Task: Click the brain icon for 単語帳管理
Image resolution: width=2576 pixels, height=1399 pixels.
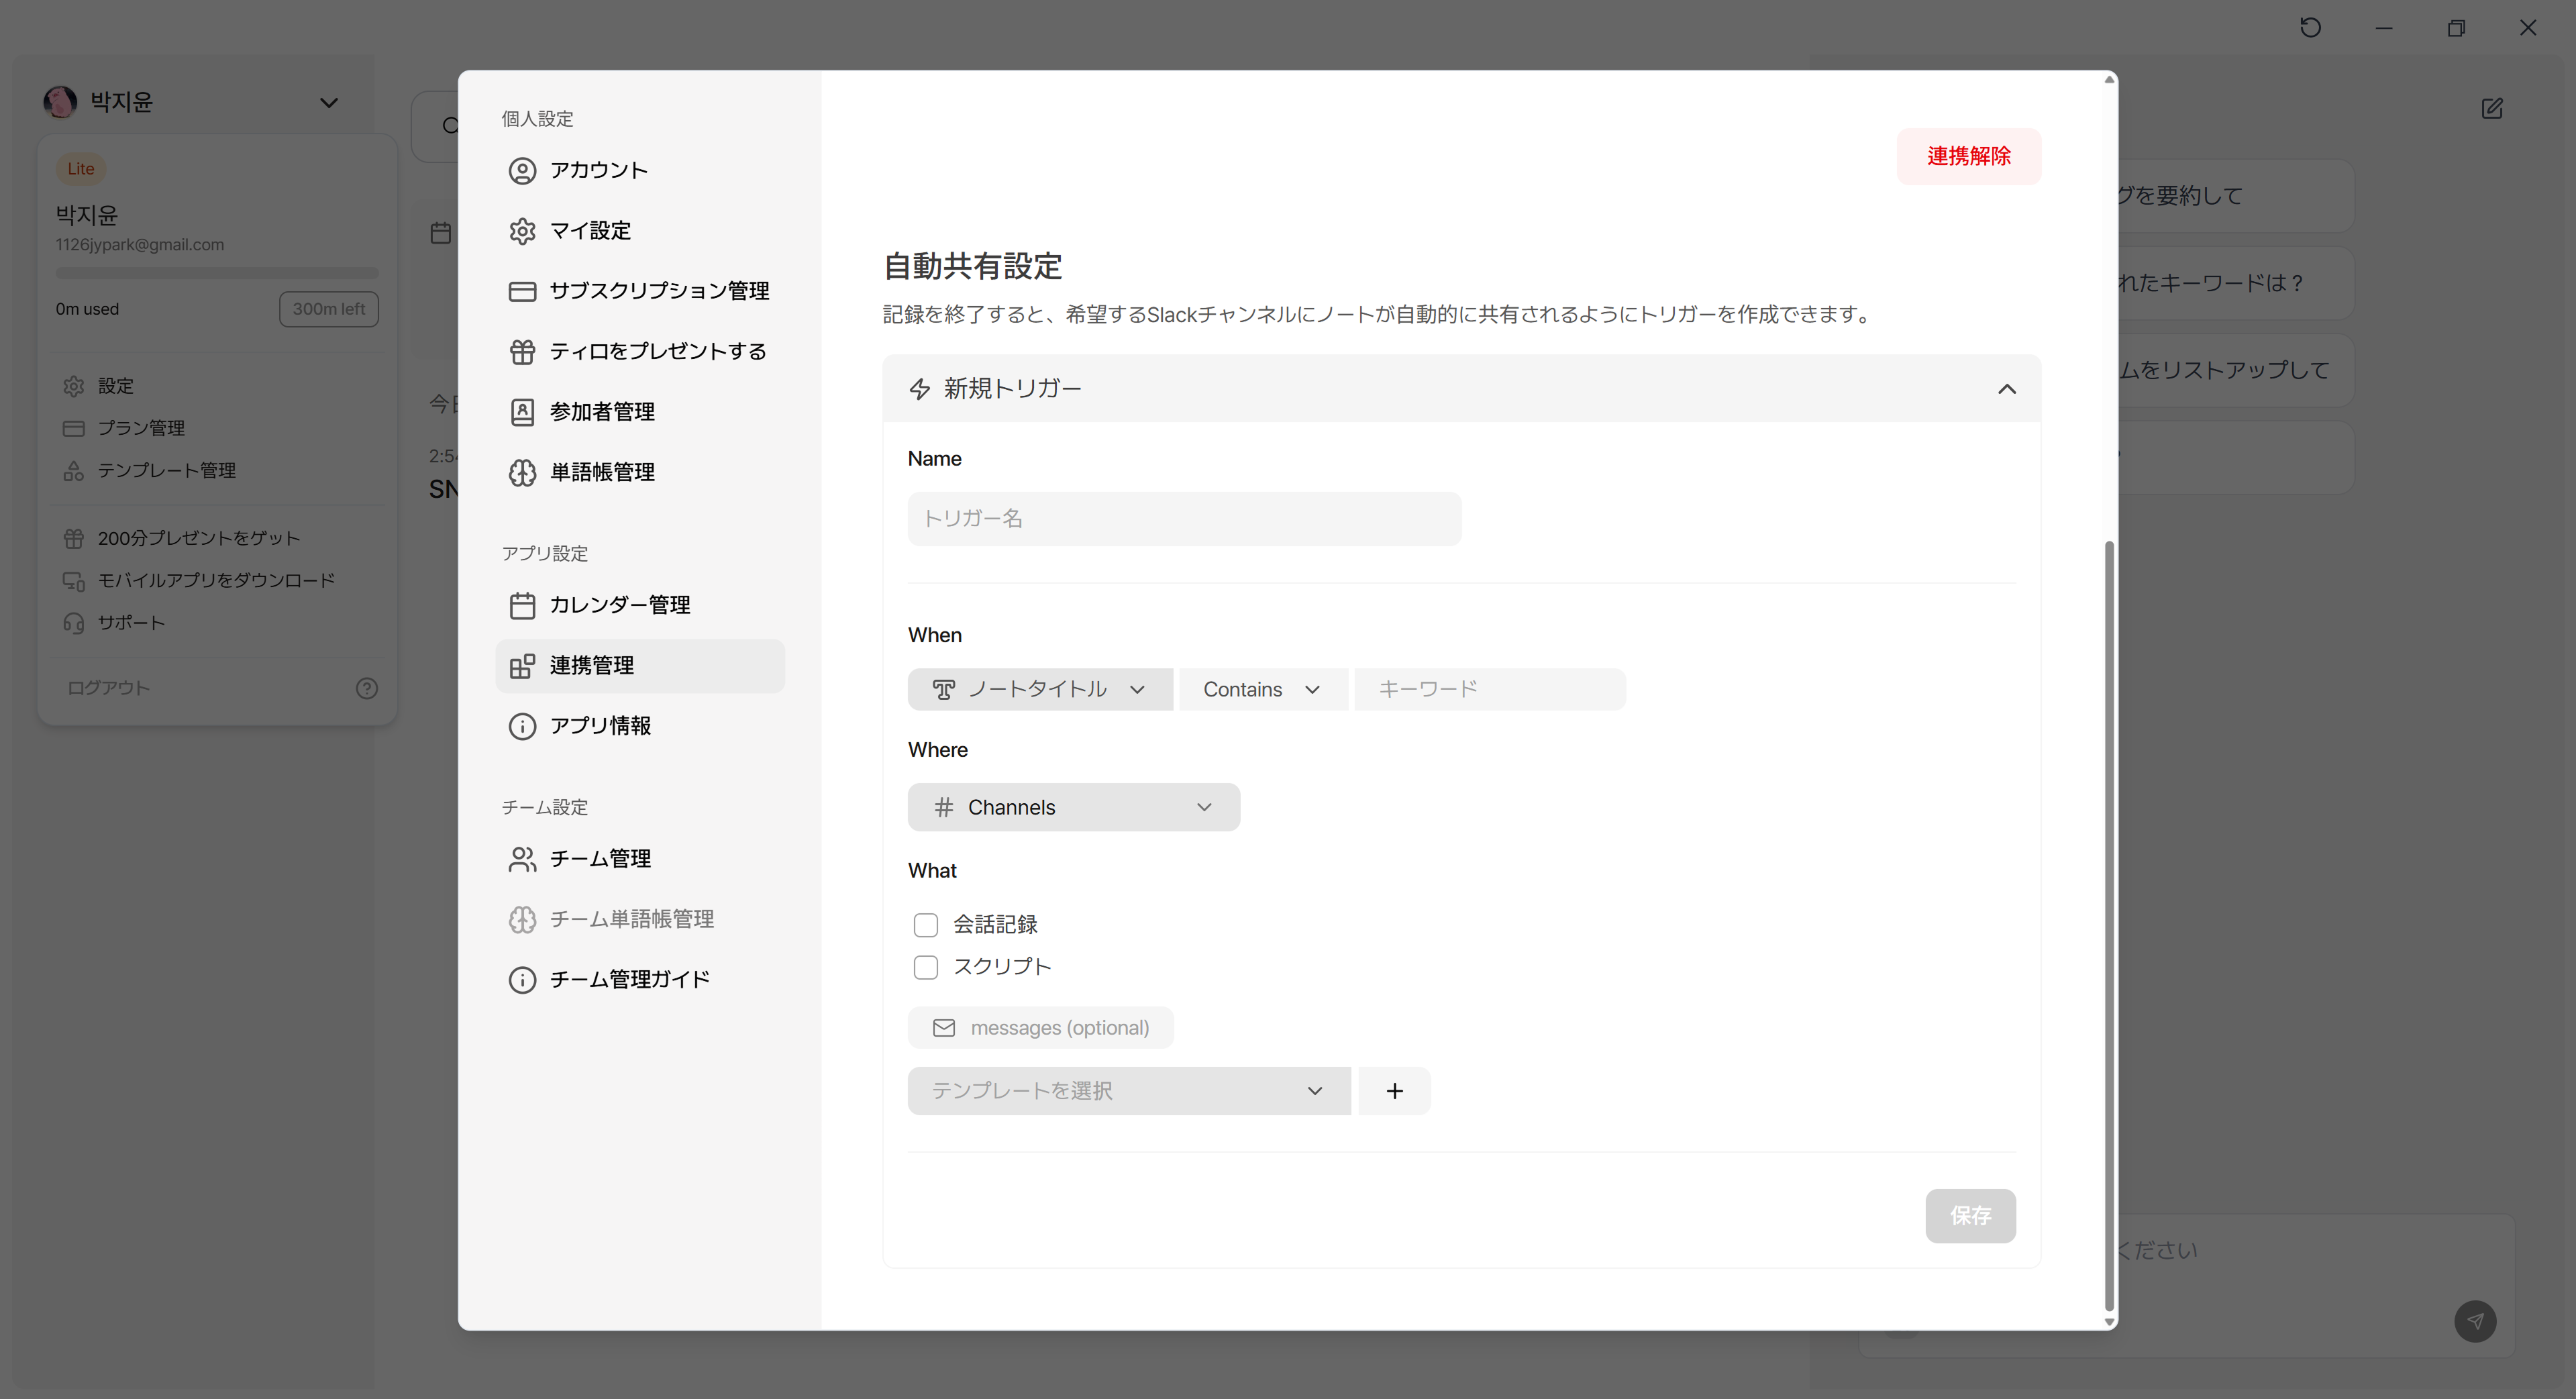Action: pyautogui.click(x=522, y=473)
